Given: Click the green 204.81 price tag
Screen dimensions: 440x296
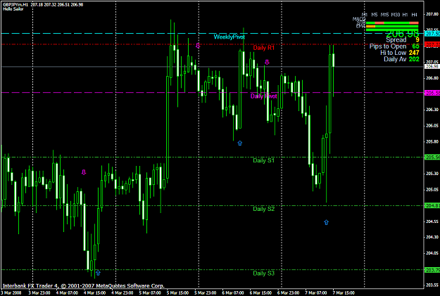Looking at the screenshot, I should point(432,206).
